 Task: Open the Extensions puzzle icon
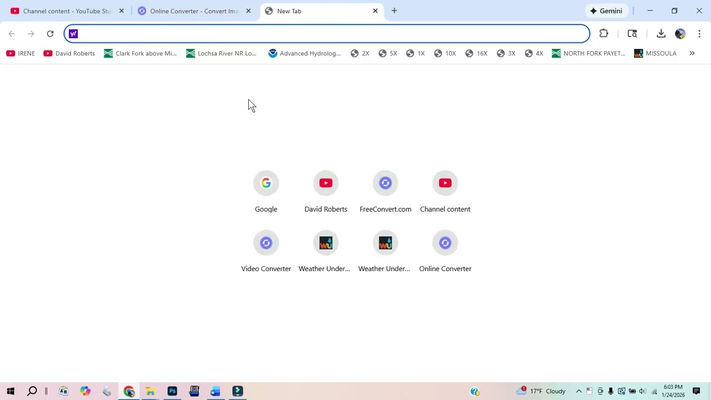click(x=604, y=34)
